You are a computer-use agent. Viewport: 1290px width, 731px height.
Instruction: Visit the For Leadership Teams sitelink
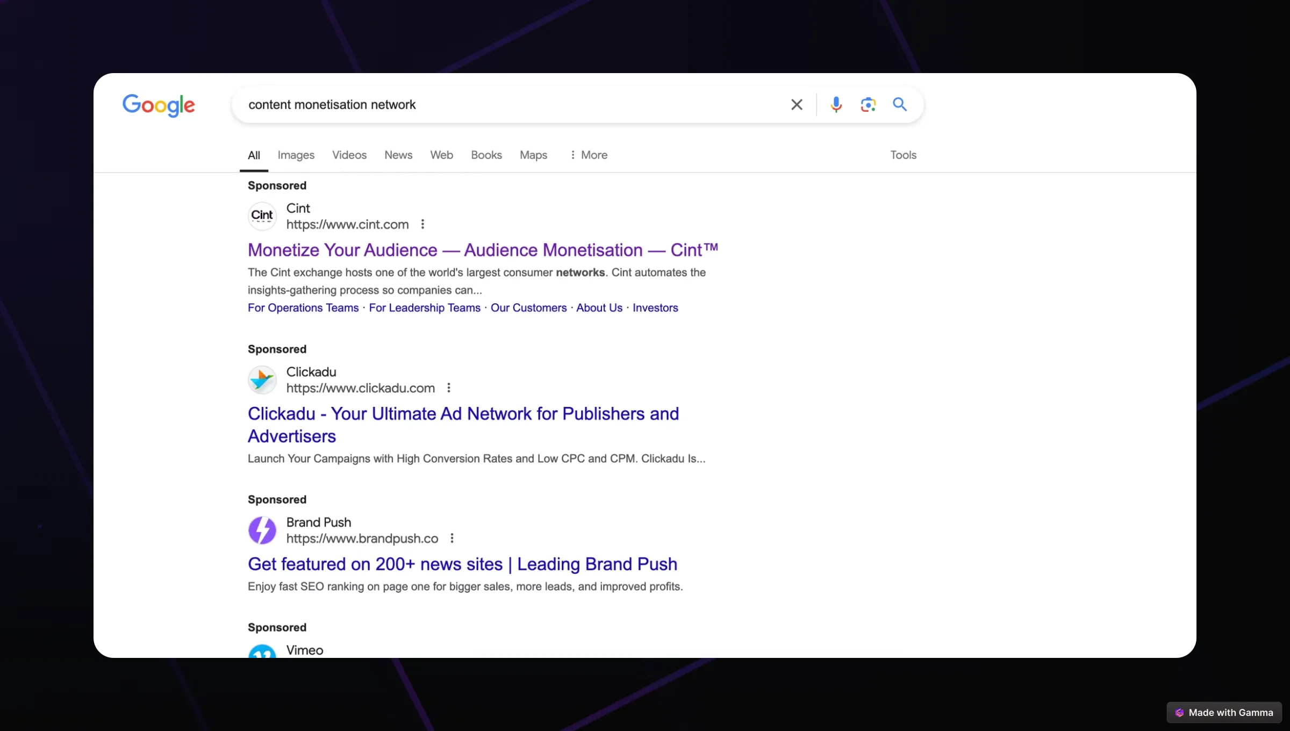pos(425,308)
